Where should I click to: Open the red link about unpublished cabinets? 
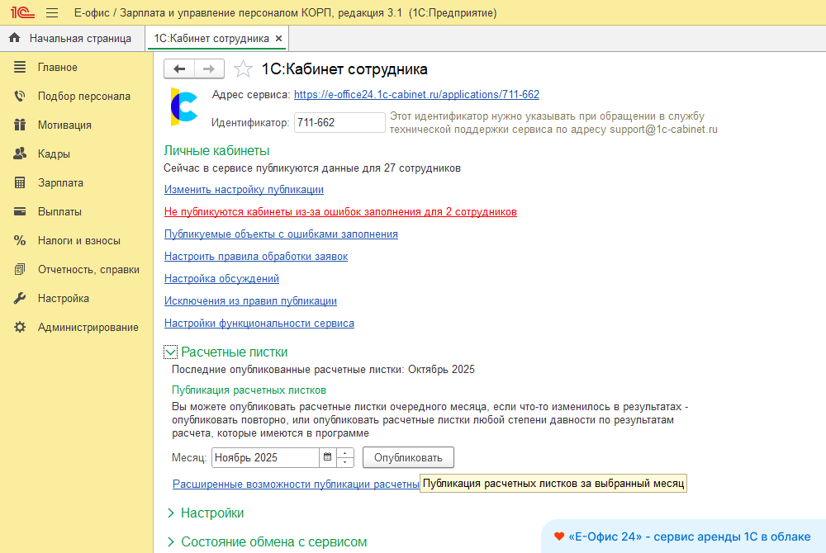pyautogui.click(x=340, y=212)
